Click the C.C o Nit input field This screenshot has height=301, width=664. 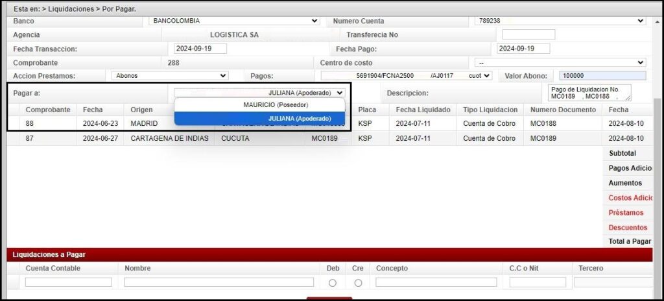tap(538, 282)
